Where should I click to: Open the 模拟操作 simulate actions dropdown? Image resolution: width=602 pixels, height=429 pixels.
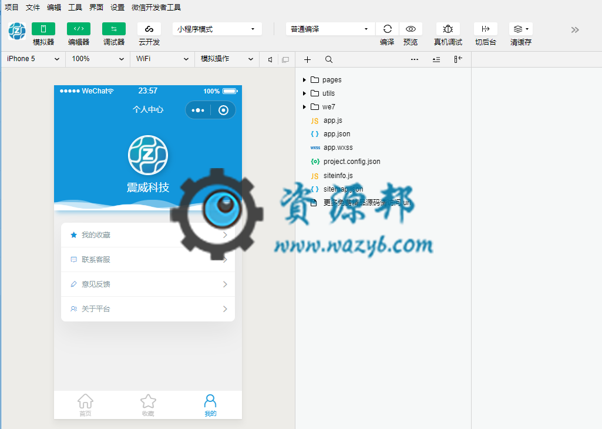pos(227,59)
